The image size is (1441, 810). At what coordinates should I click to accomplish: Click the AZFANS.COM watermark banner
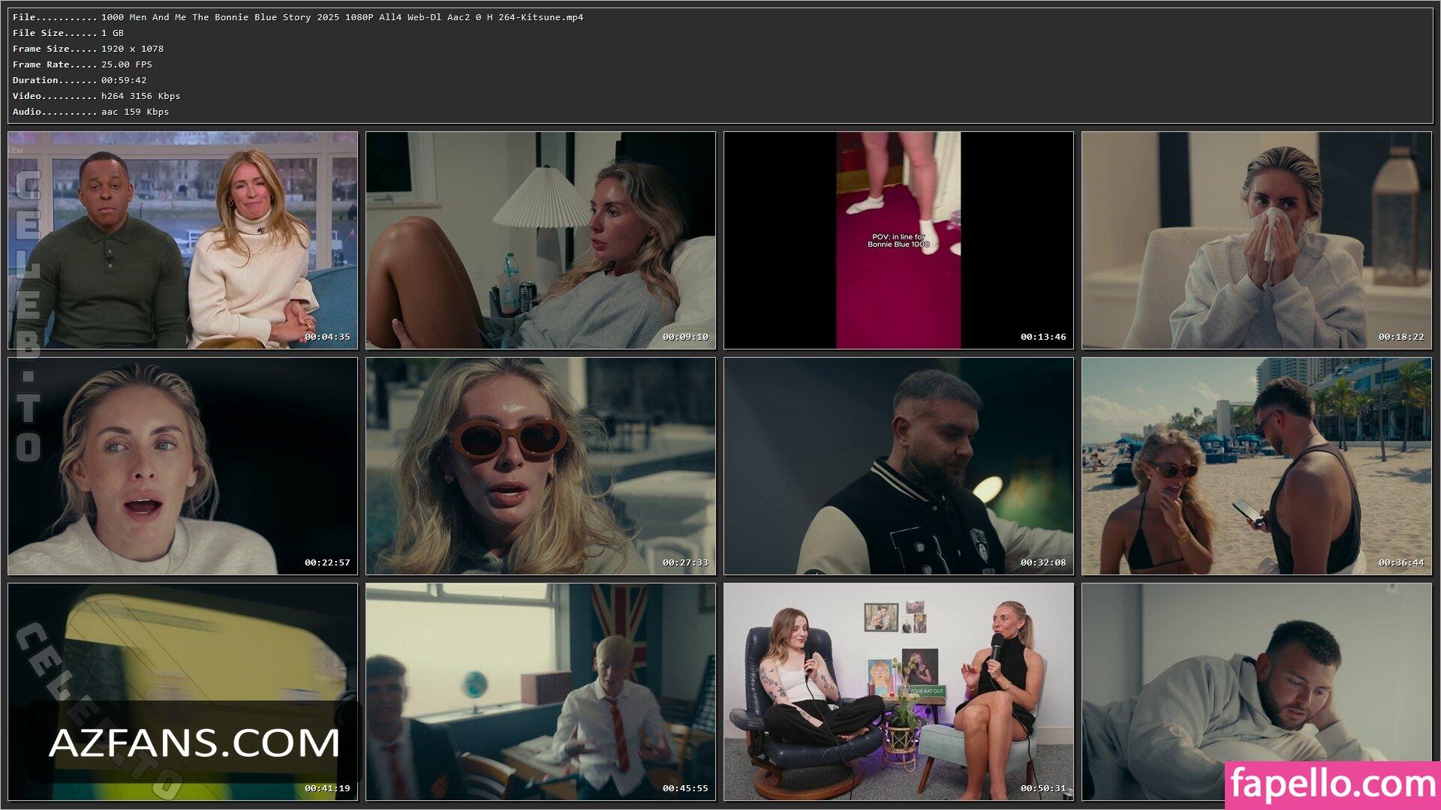194,742
